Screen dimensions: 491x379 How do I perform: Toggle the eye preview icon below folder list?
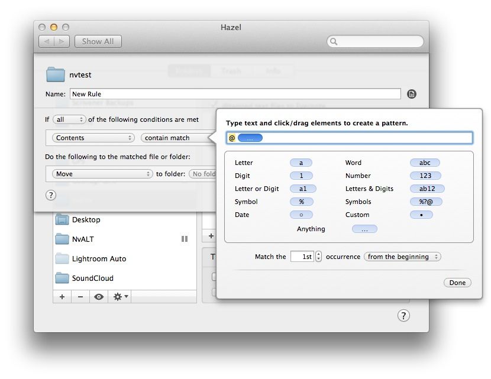coord(99,297)
